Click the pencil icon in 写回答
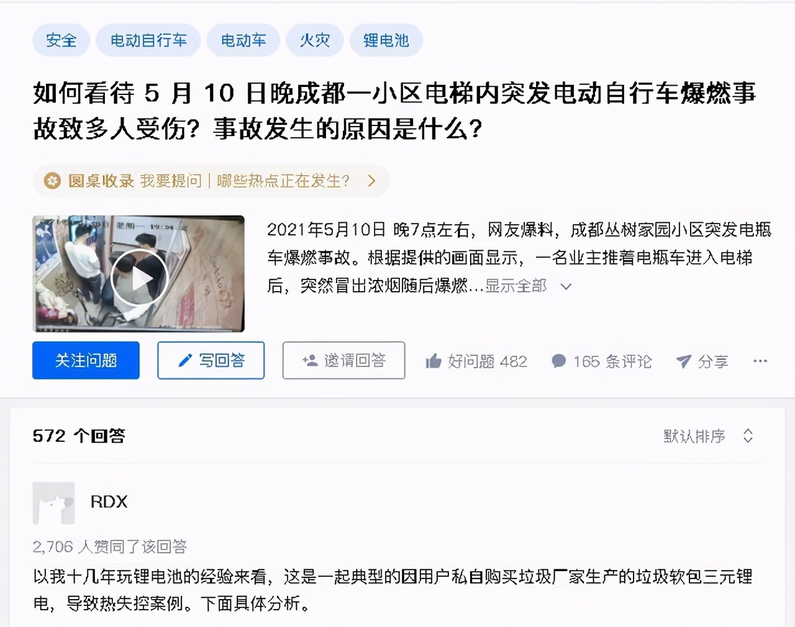Screen dimensions: 795x627 click(x=185, y=360)
